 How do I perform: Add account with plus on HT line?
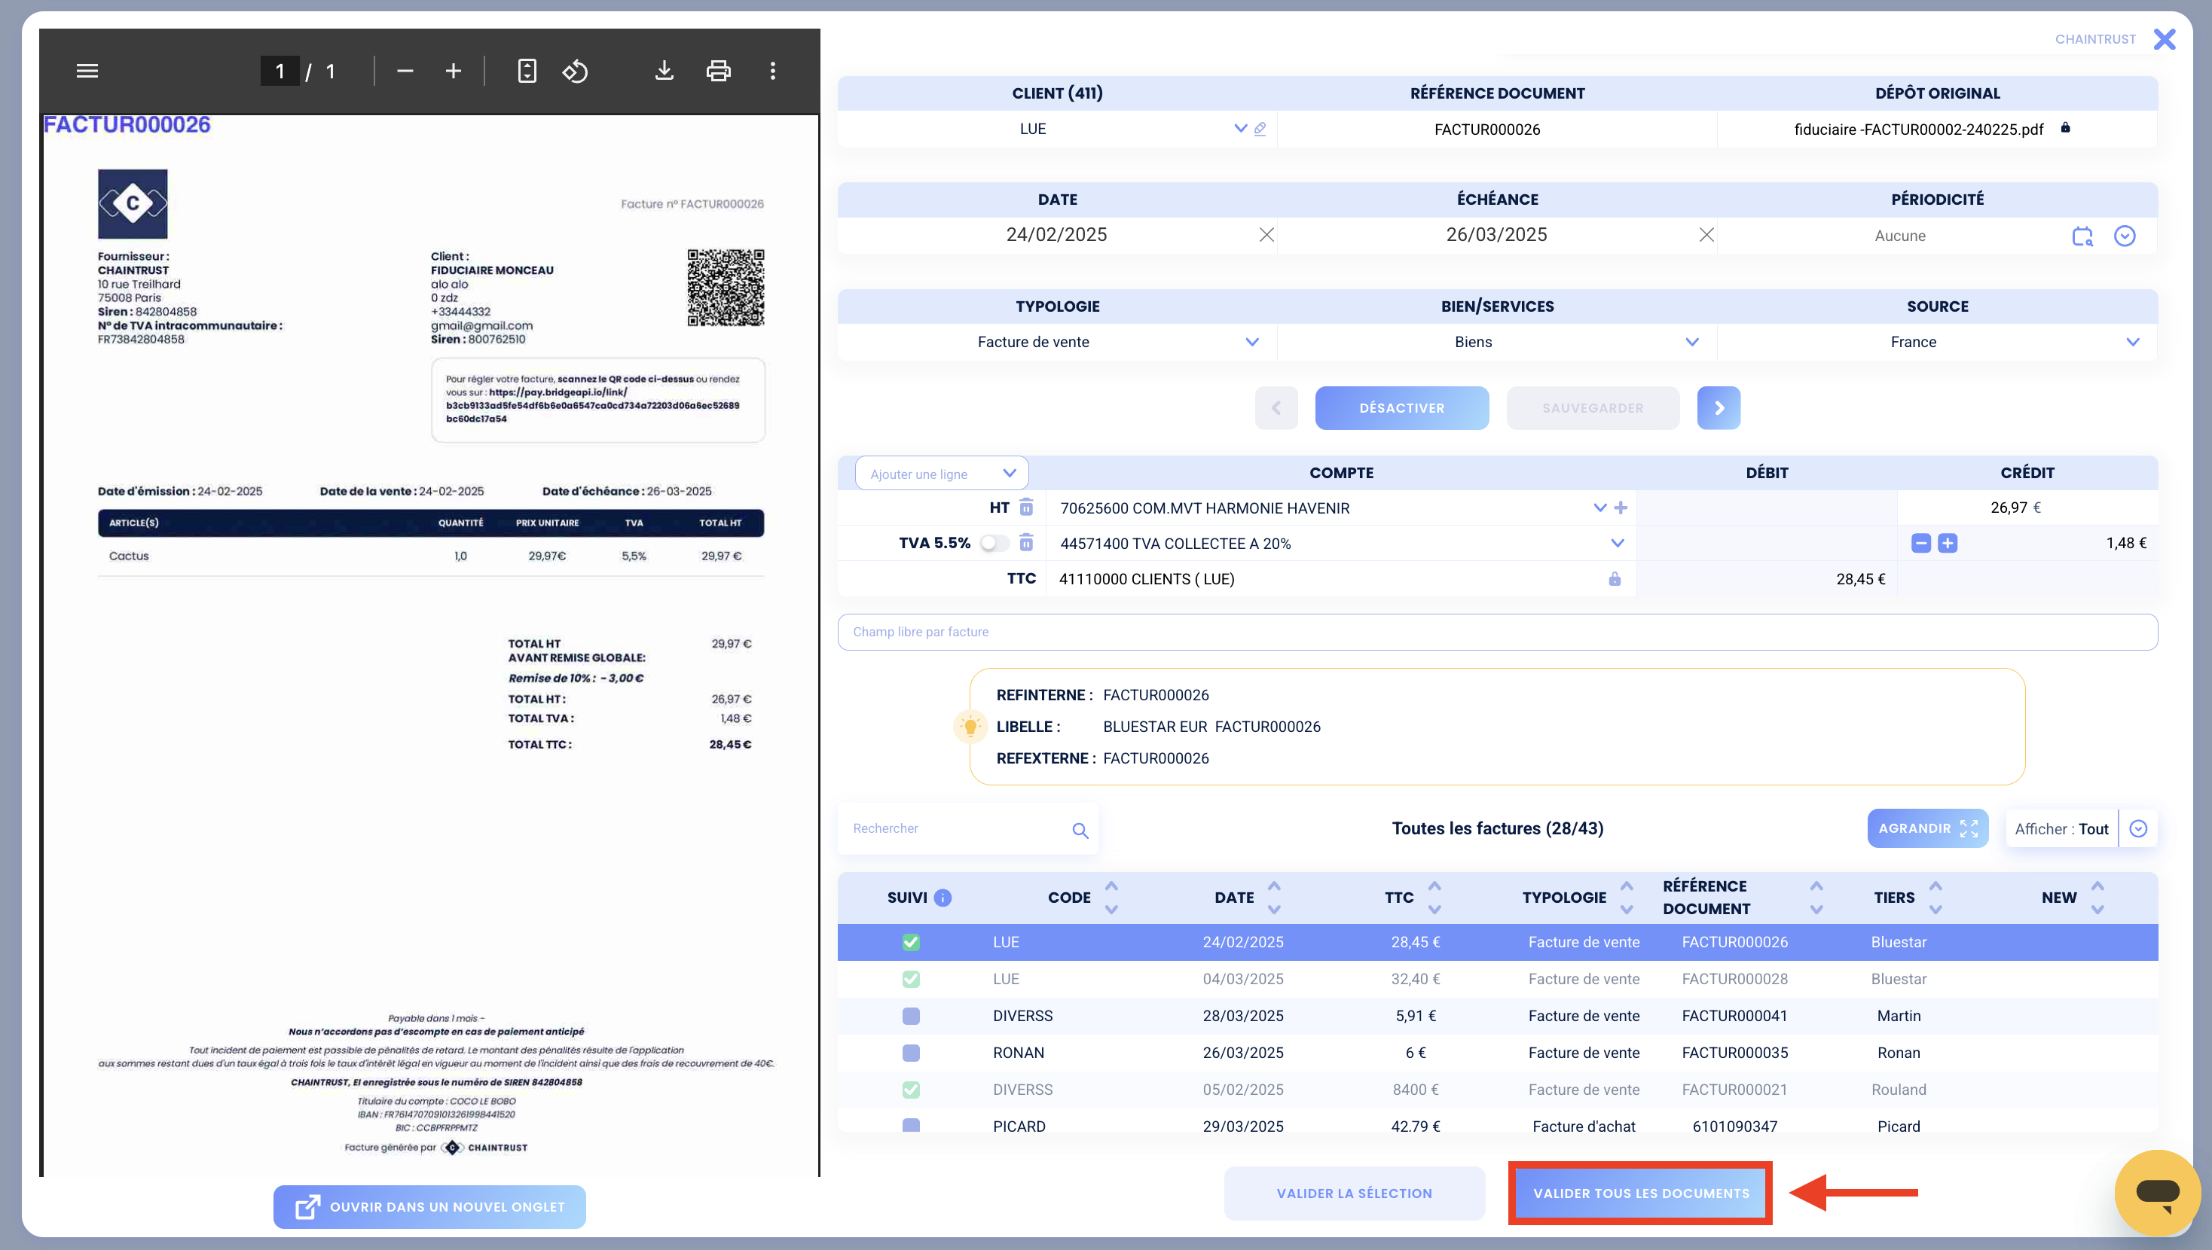pos(1621,508)
